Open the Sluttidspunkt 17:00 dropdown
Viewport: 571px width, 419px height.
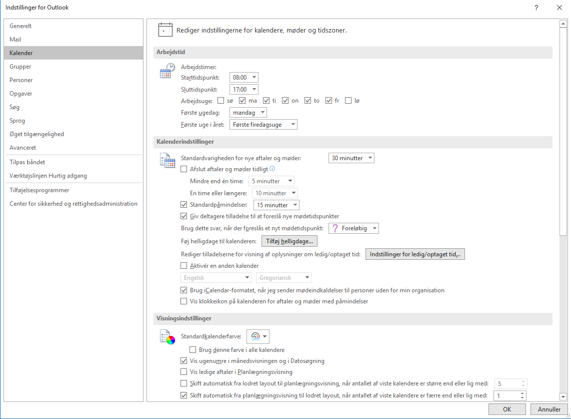click(244, 89)
